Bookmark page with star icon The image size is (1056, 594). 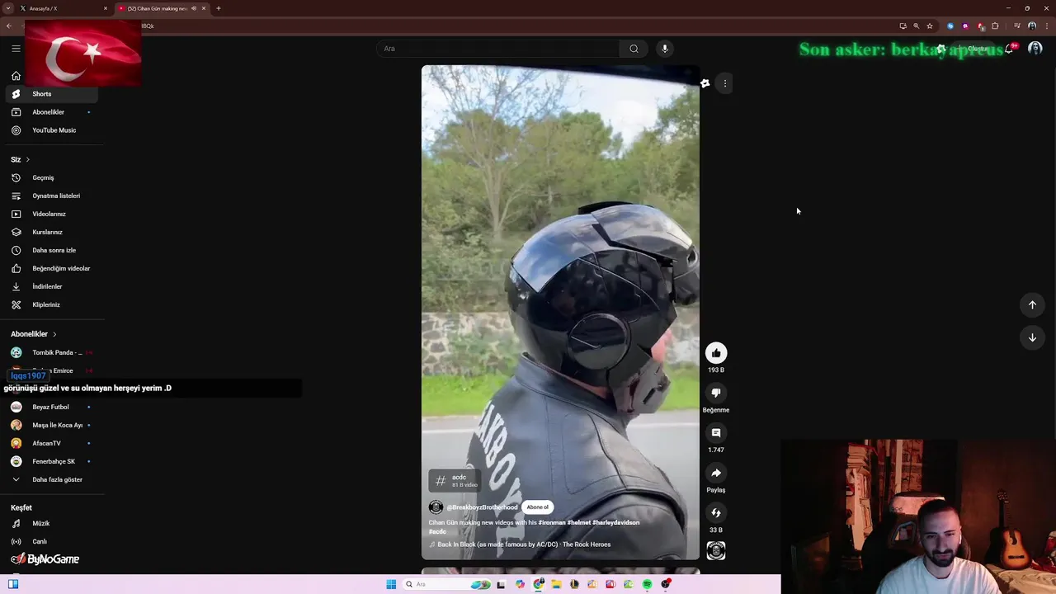tap(930, 26)
